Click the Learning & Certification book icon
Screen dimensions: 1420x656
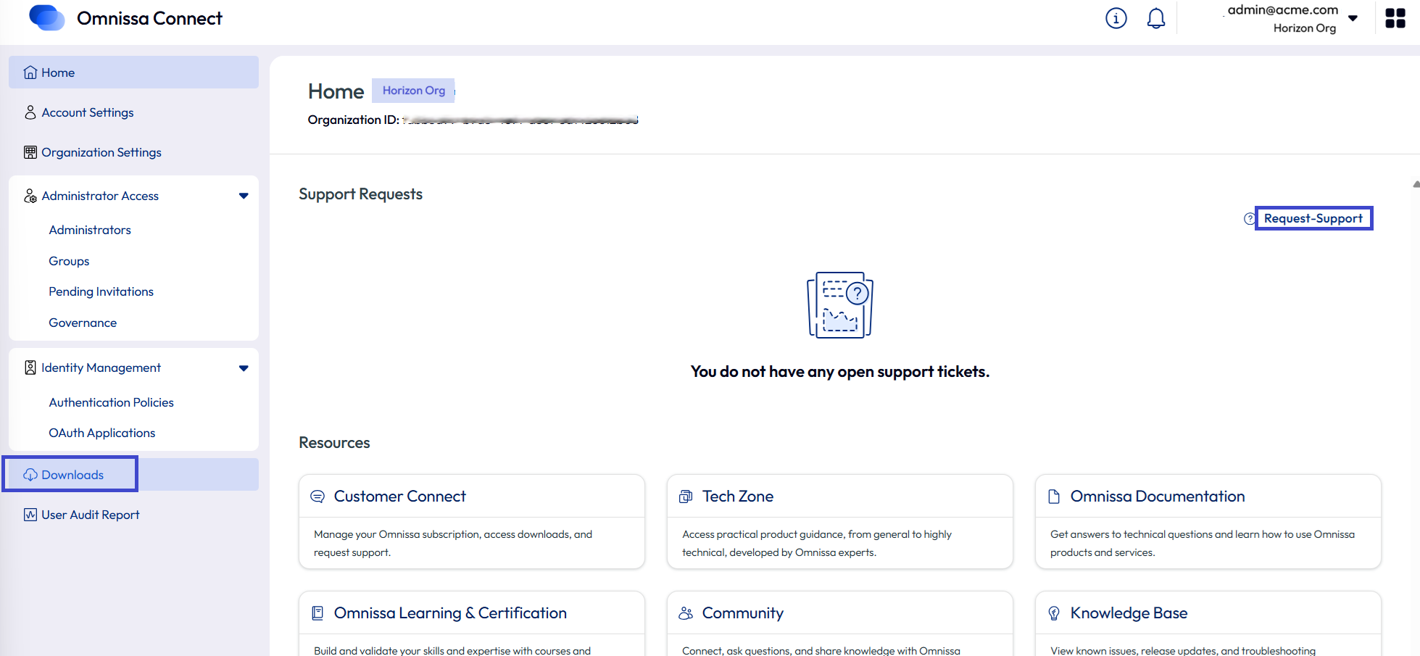(317, 613)
